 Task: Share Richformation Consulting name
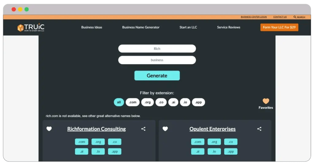(x=143, y=129)
